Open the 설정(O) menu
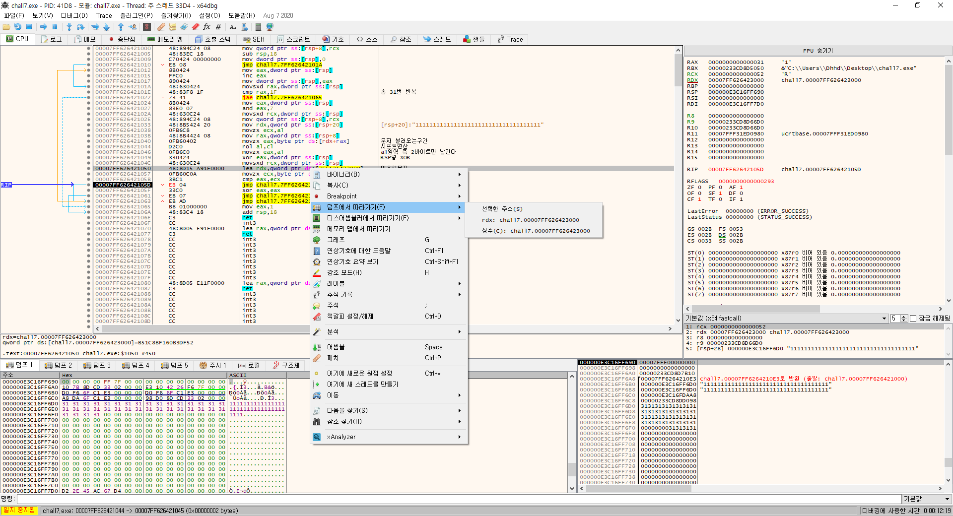 (209, 15)
